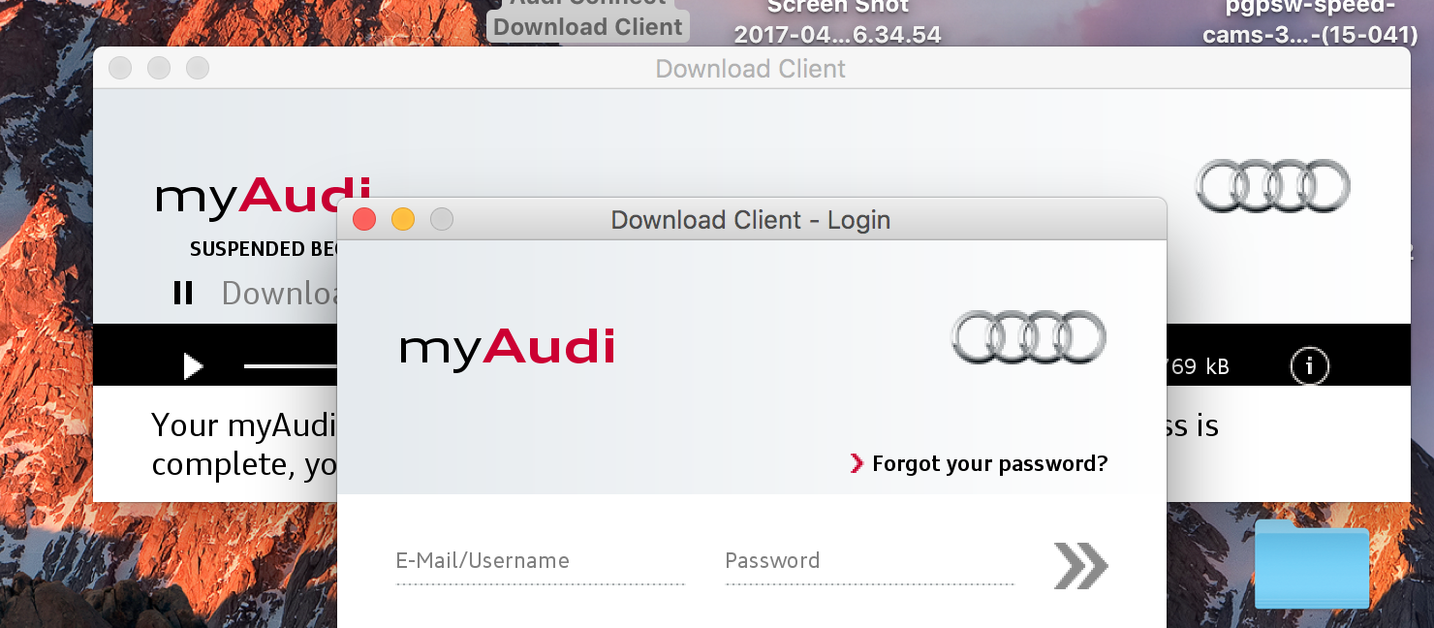Submit login with the double-arrow button

[1080, 566]
